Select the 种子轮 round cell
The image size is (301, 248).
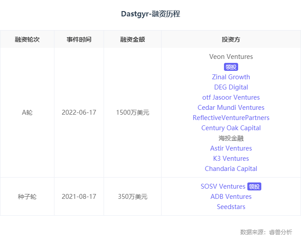click(27, 197)
